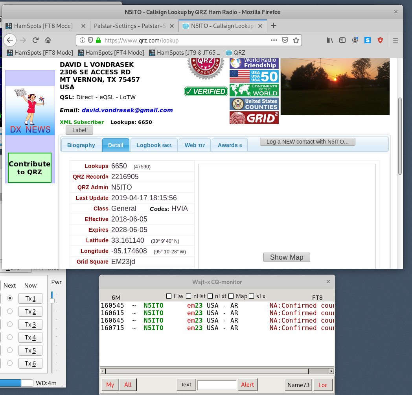The image size is (412, 395).
Task: Open the QRZ bookmark
Action: coord(236,53)
